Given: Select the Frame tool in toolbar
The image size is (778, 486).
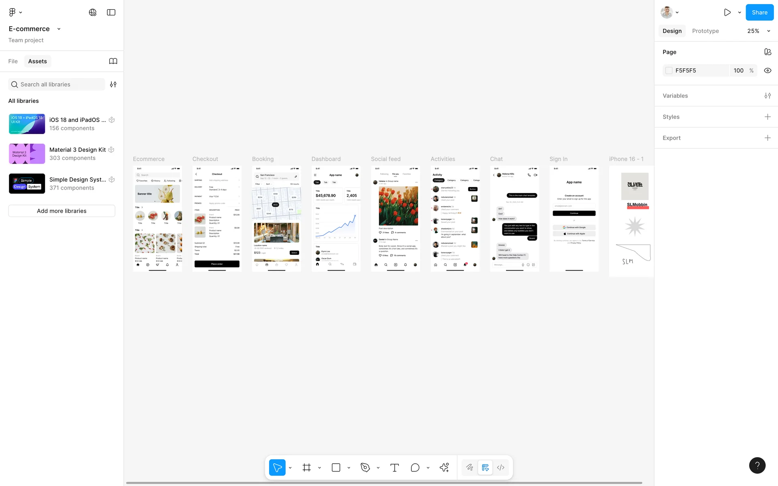Looking at the screenshot, I should pos(307,467).
